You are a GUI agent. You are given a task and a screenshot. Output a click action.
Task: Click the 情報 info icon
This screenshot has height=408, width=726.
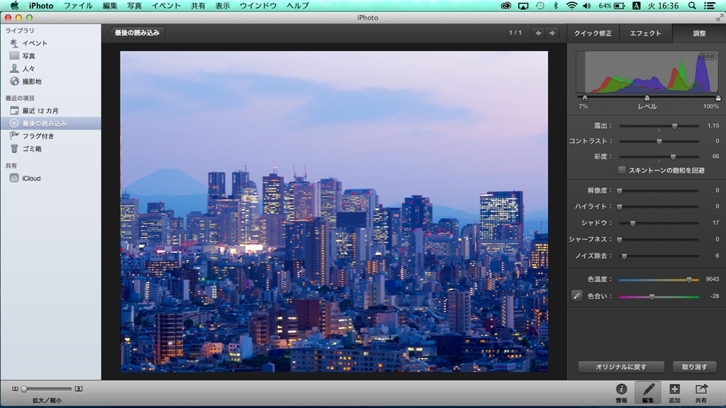(x=621, y=390)
